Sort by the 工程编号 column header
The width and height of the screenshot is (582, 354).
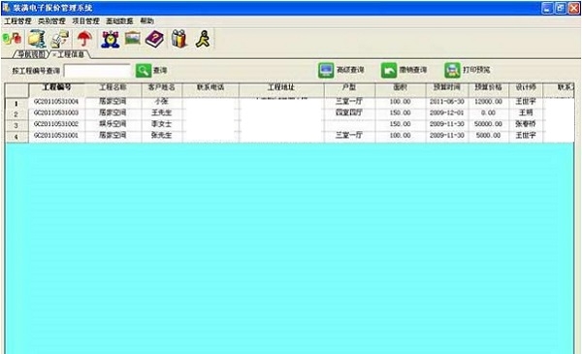click(x=57, y=87)
